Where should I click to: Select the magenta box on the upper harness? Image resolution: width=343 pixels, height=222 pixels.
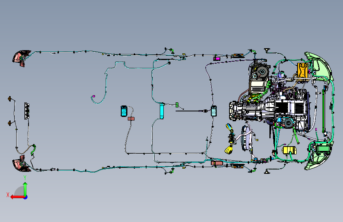coord(216,59)
